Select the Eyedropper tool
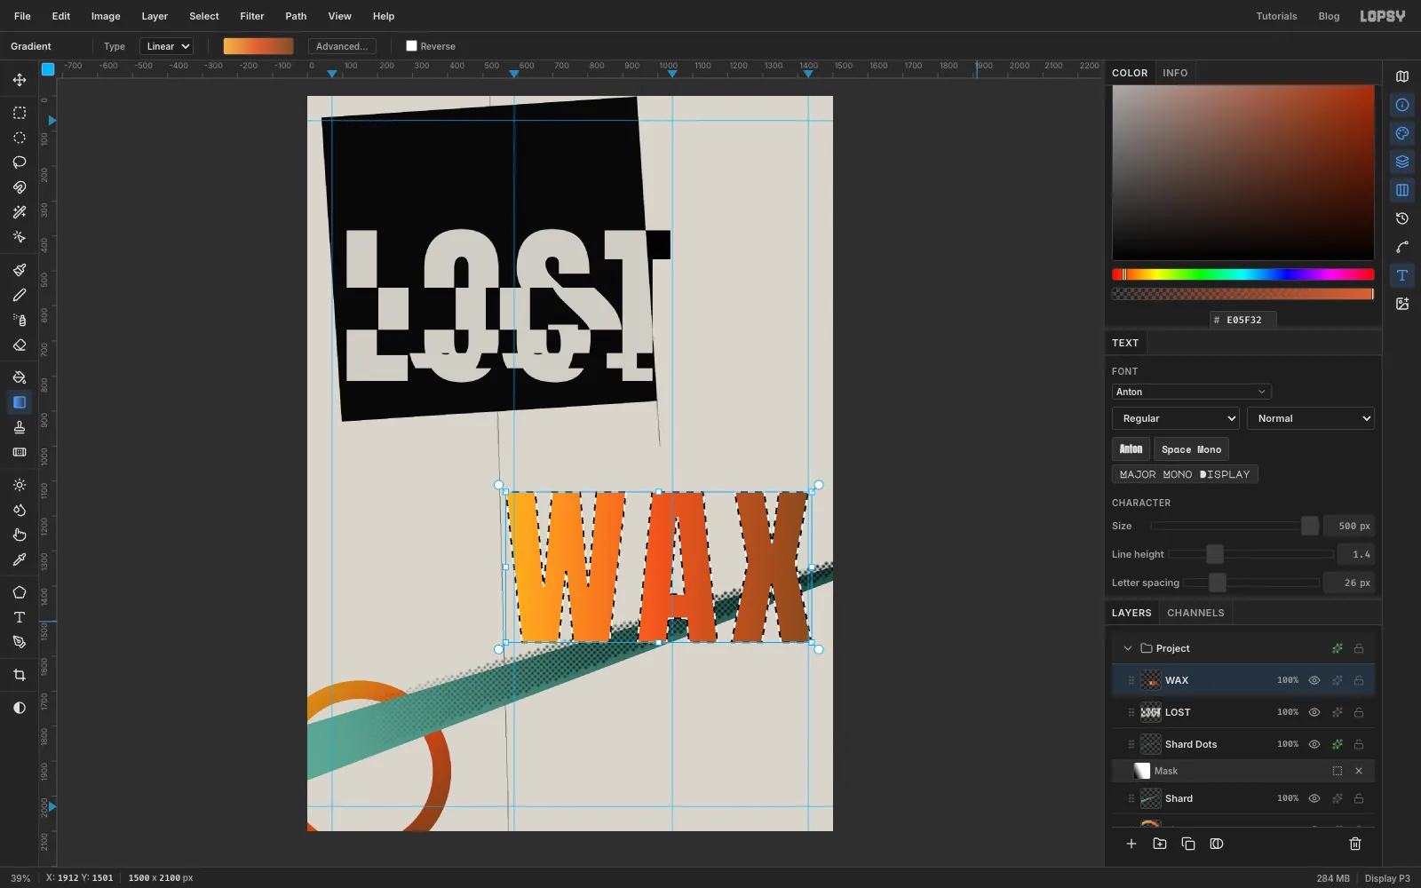 tap(20, 559)
